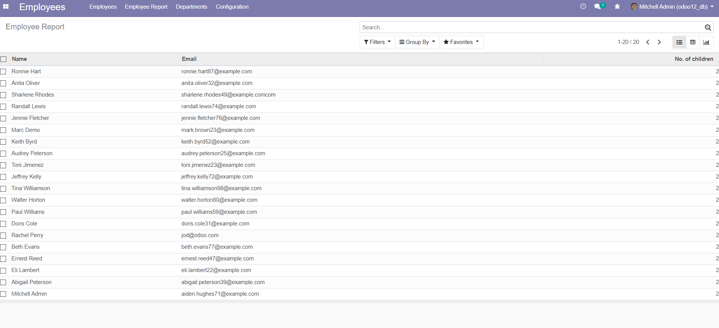Image resolution: width=719 pixels, height=328 pixels.
Task: Switch to list view icon
Action: point(679,42)
